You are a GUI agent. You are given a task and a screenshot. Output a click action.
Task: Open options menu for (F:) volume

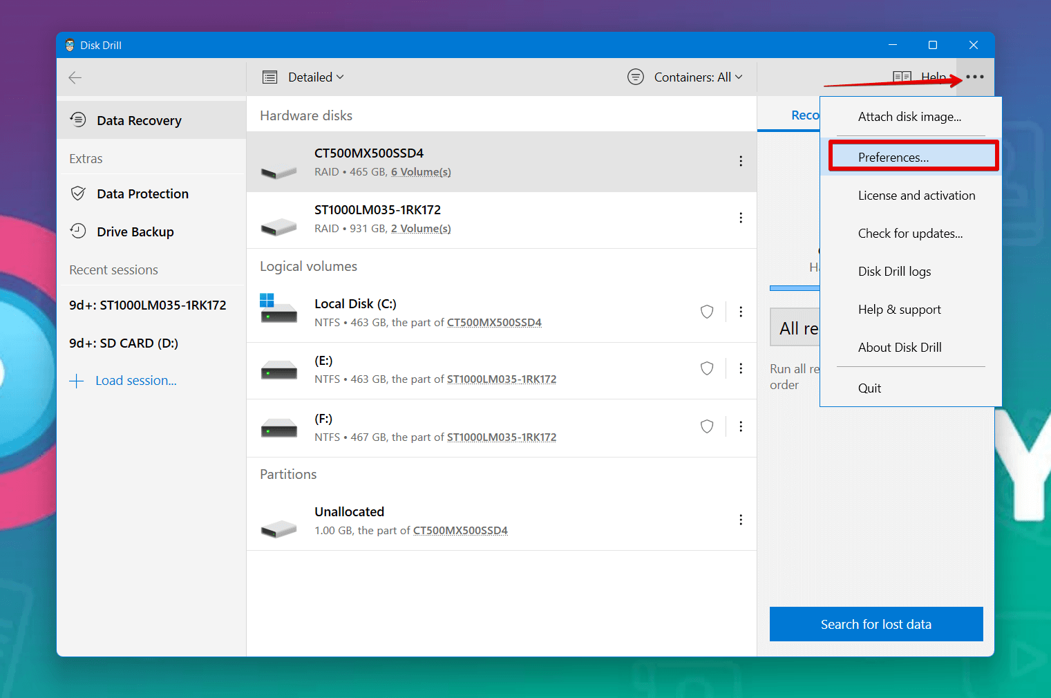741,426
